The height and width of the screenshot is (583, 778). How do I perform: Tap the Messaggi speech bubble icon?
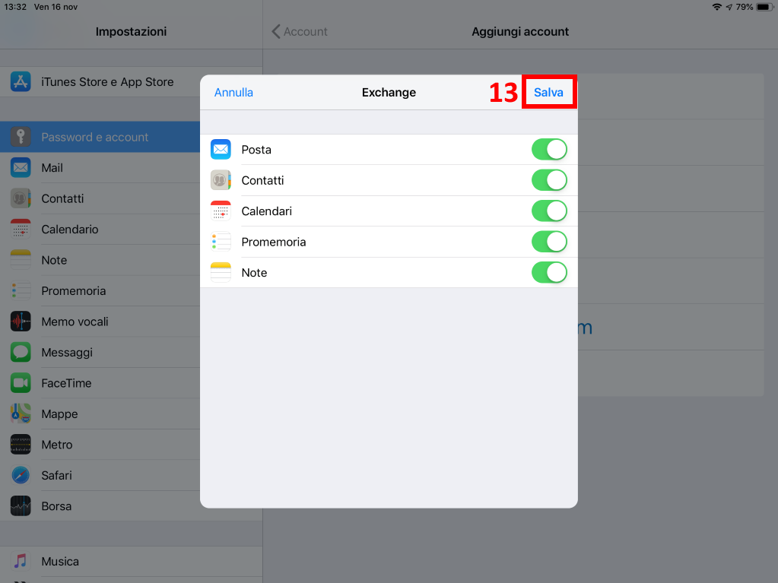(21, 352)
